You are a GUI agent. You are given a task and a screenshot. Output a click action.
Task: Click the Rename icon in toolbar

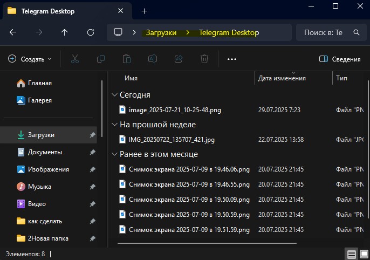point(153,59)
